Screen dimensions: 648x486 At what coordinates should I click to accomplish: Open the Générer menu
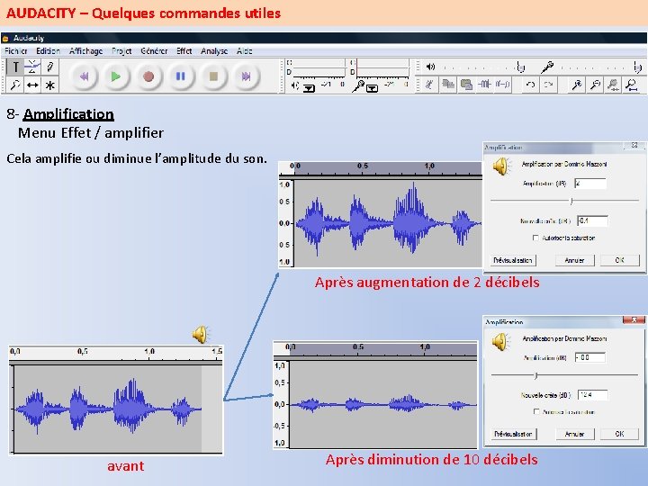[154, 50]
